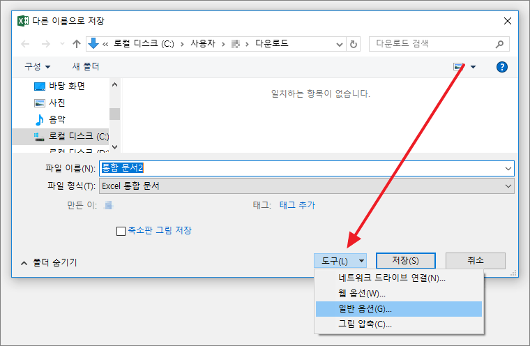The image size is (530, 346).
Task: Click the 취소 button
Action: click(x=475, y=260)
